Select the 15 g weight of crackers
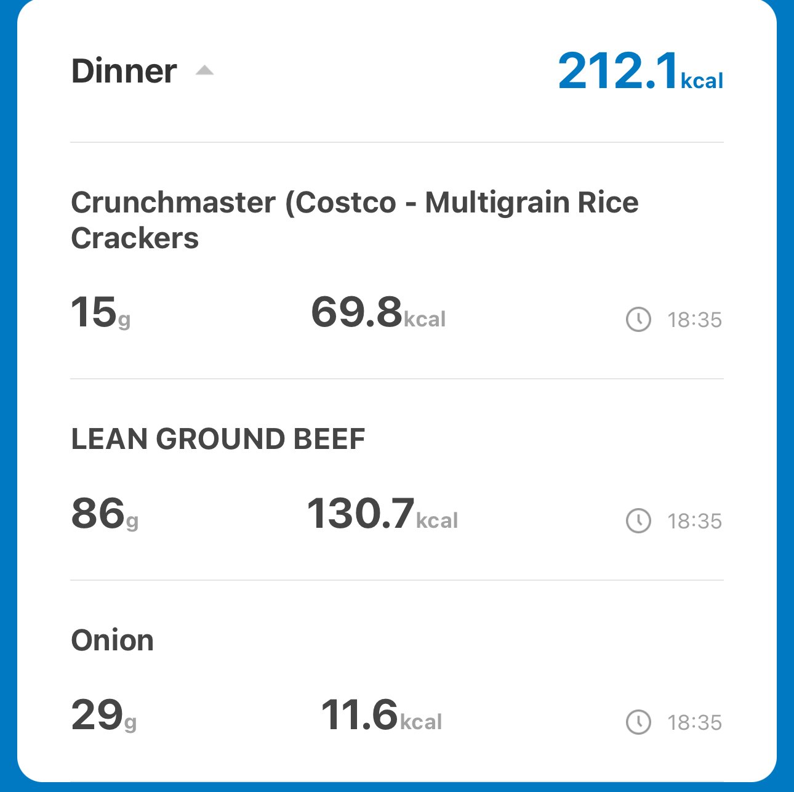Screen dimensions: 794x792 point(101,312)
